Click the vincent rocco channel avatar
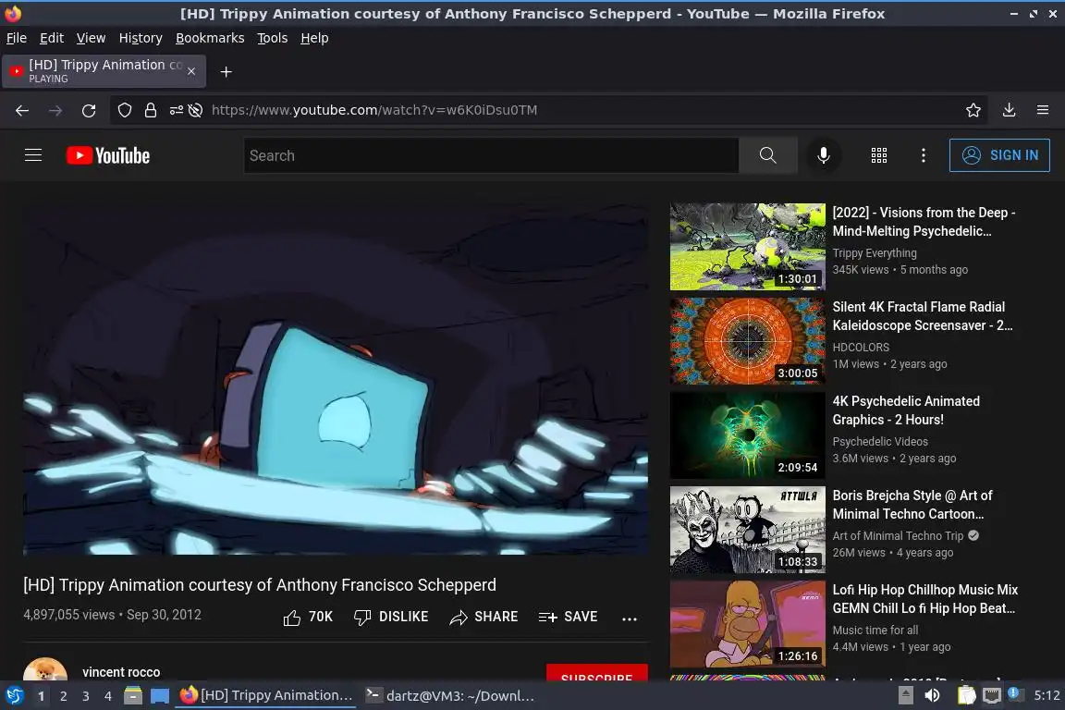Viewport: 1065px width, 710px height. point(44,669)
